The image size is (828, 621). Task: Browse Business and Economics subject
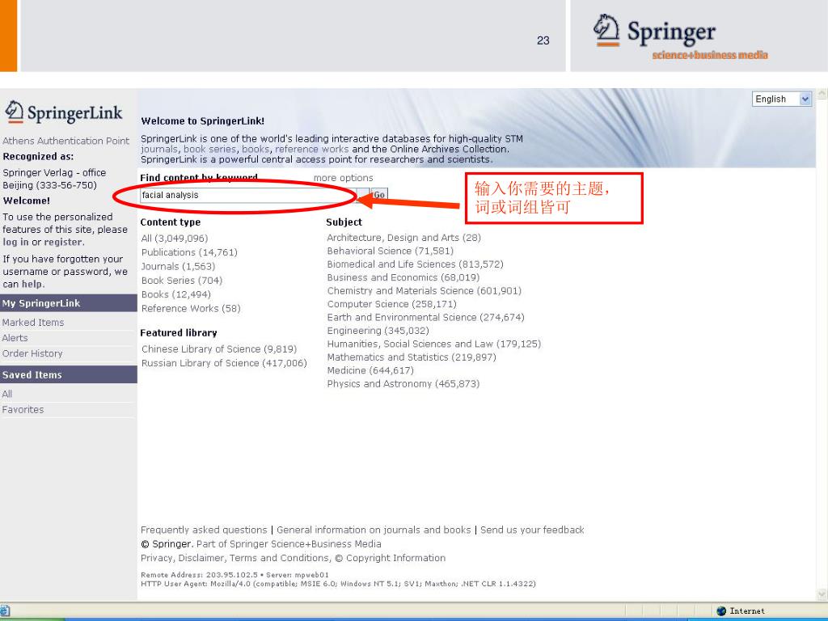[x=403, y=277]
